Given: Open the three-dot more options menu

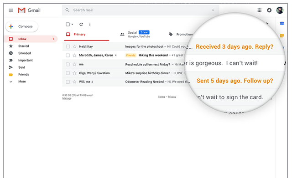Looking at the screenshot, I should [x=90, y=24].
